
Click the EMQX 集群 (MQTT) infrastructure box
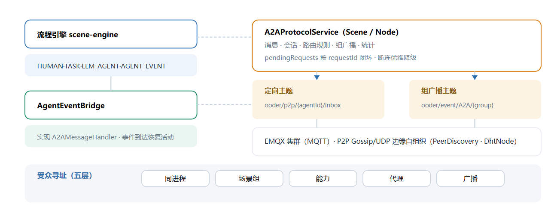click(x=396, y=142)
